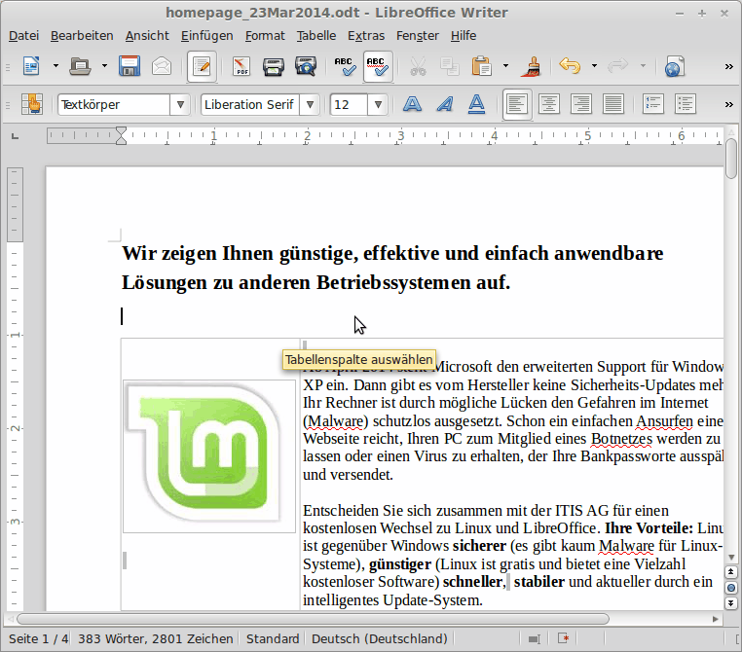Click Deutsch (Deutschland) language field
This screenshot has width=742, height=652.
pyautogui.click(x=380, y=638)
